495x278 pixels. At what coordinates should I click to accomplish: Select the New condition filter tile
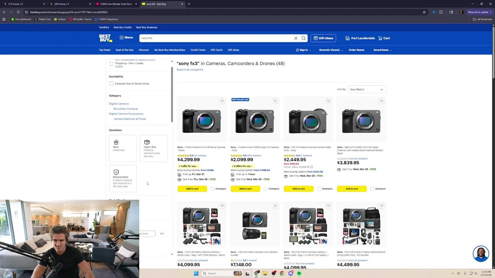(123, 148)
